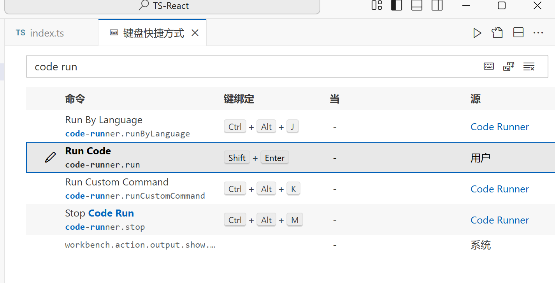Open Code Runner link in Run By Language row
The height and width of the screenshot is (283, 555).
click(500, 127)
